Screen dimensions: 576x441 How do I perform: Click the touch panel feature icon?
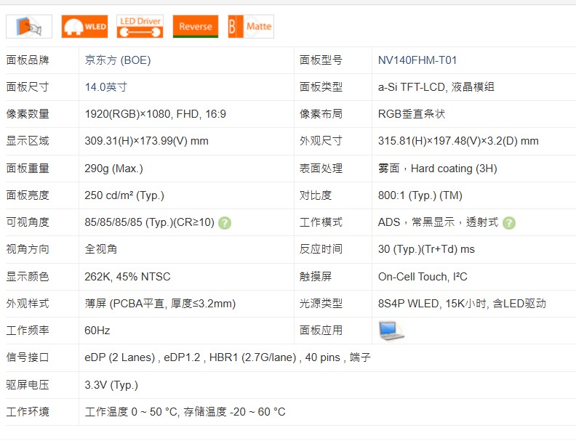click(29, 26)
